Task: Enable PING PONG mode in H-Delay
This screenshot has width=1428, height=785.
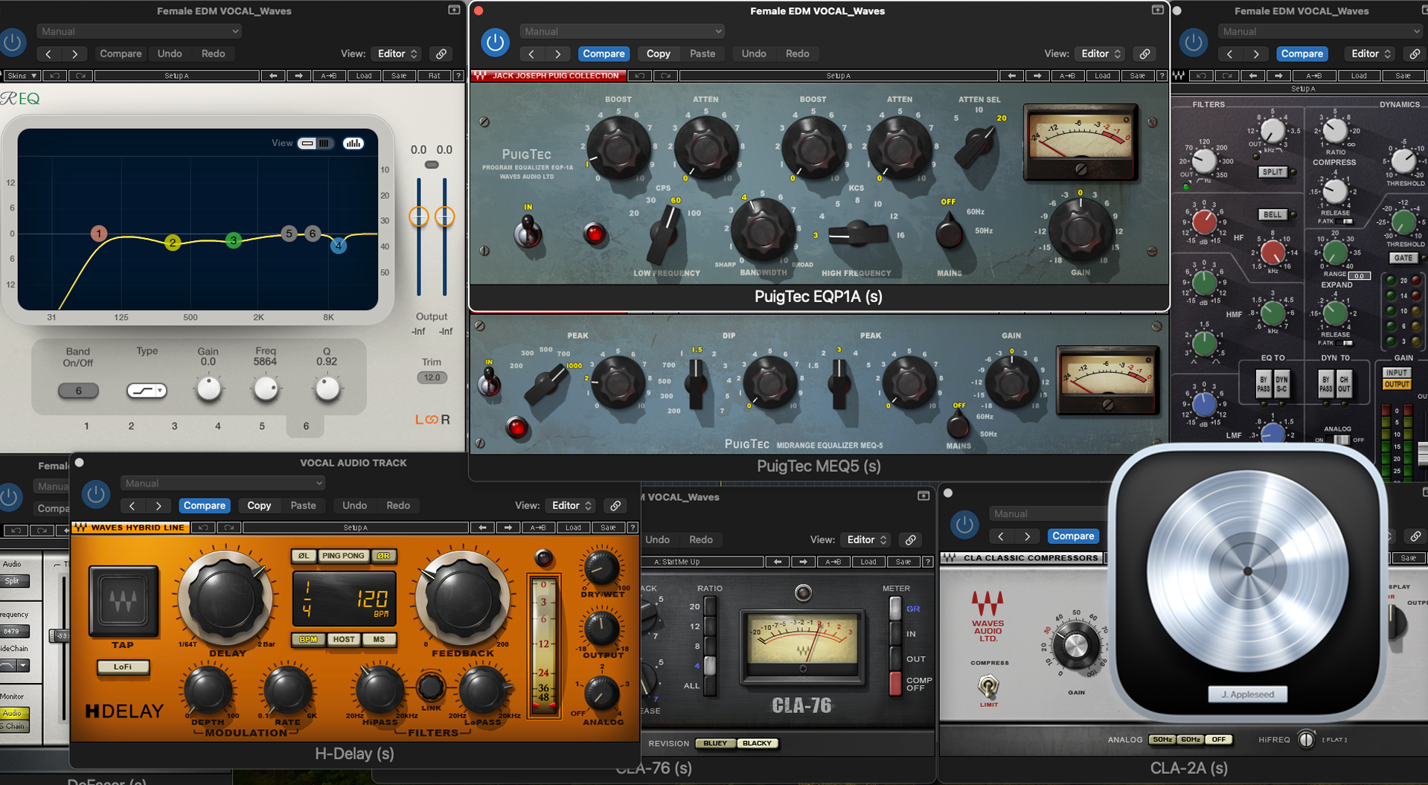Action: click(343, 556)
